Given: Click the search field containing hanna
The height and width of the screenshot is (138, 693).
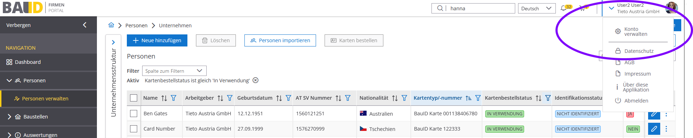Looking at the screenshot, I should click(473, 9).
